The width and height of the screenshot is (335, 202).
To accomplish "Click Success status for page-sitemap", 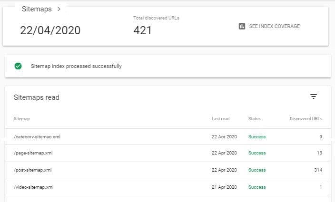I will [x=257, y=153].
